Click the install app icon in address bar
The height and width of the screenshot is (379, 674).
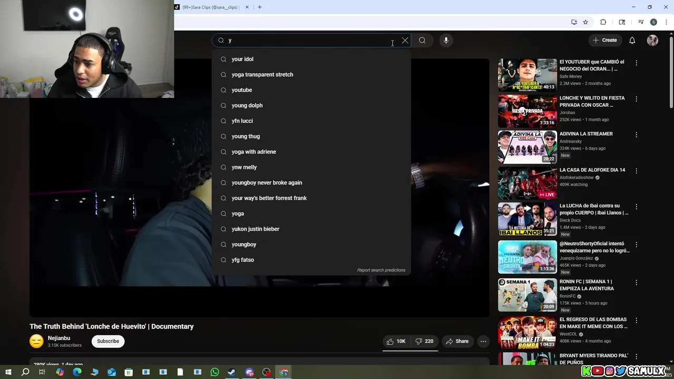(x=574, y=22)
